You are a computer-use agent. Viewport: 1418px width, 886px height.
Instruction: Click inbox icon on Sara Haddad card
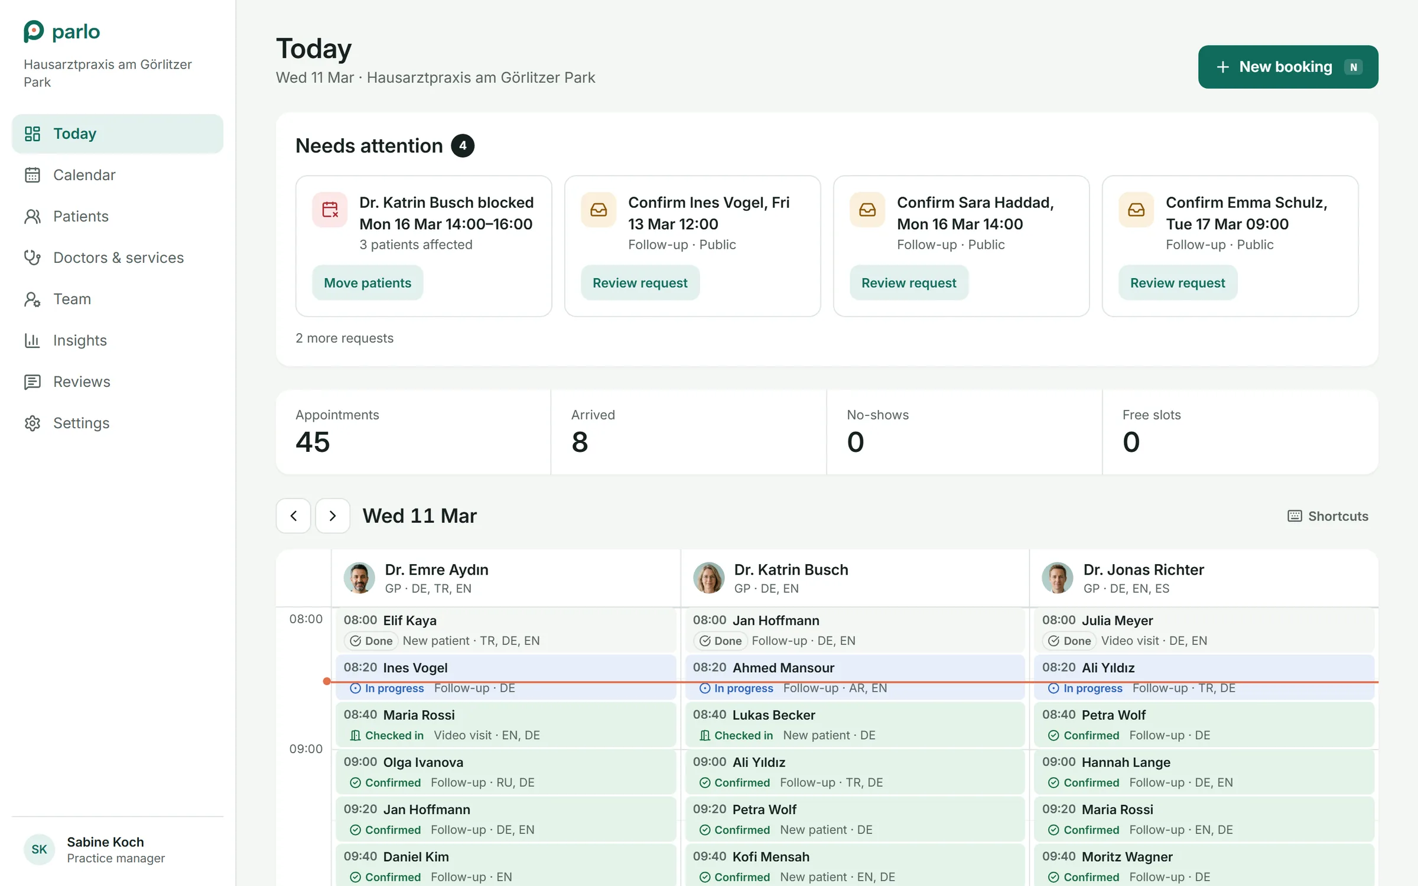tap(867, 210)
